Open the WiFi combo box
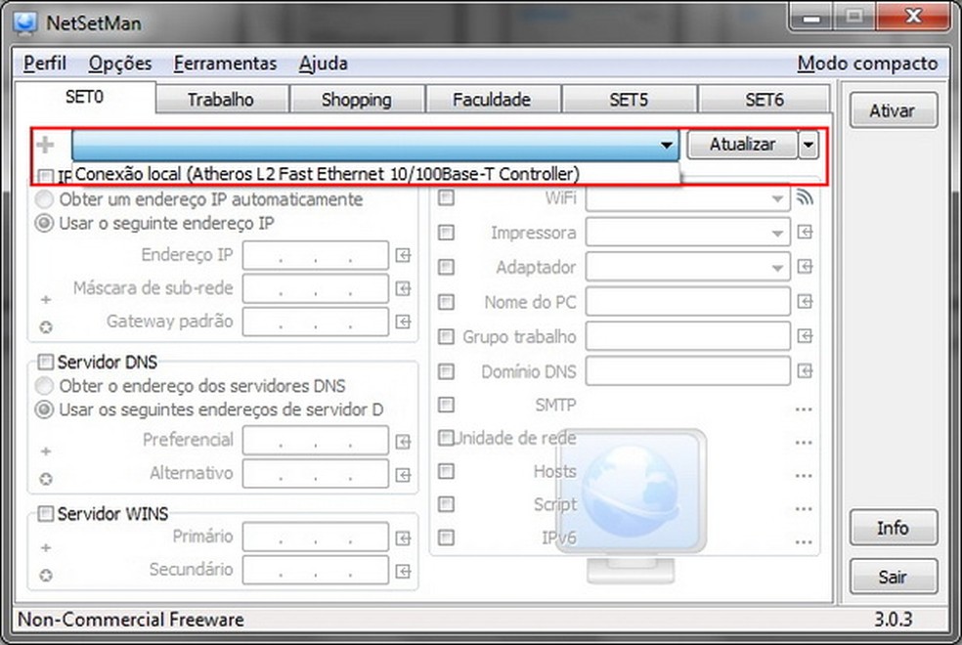Viewport: 962px width, 645px height. pyautogui.click(x=687, y=198)
